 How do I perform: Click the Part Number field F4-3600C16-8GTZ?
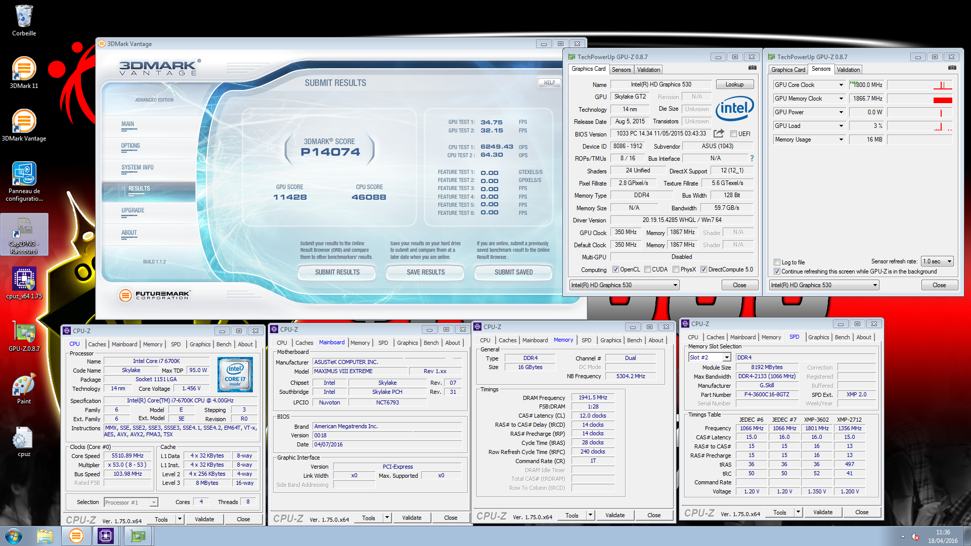(x=766, y=395)
